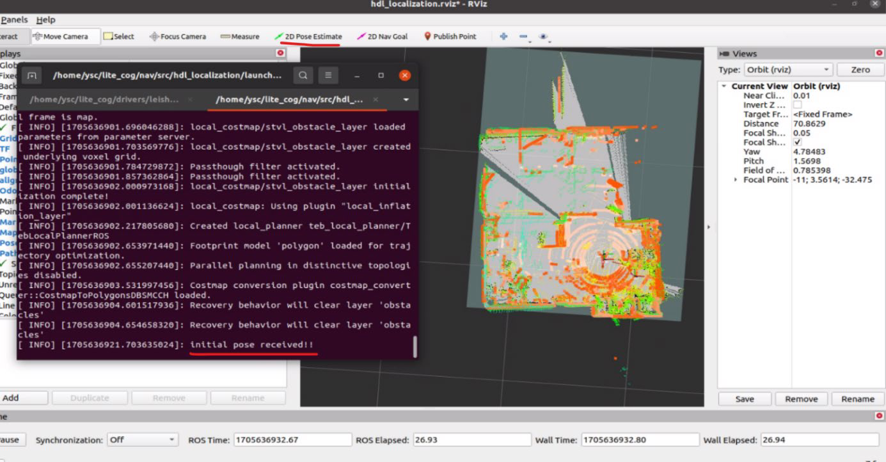This screenshot has width=886, height=462.
Task: Click the Rename button in Views panel
Action: [858, 399]
